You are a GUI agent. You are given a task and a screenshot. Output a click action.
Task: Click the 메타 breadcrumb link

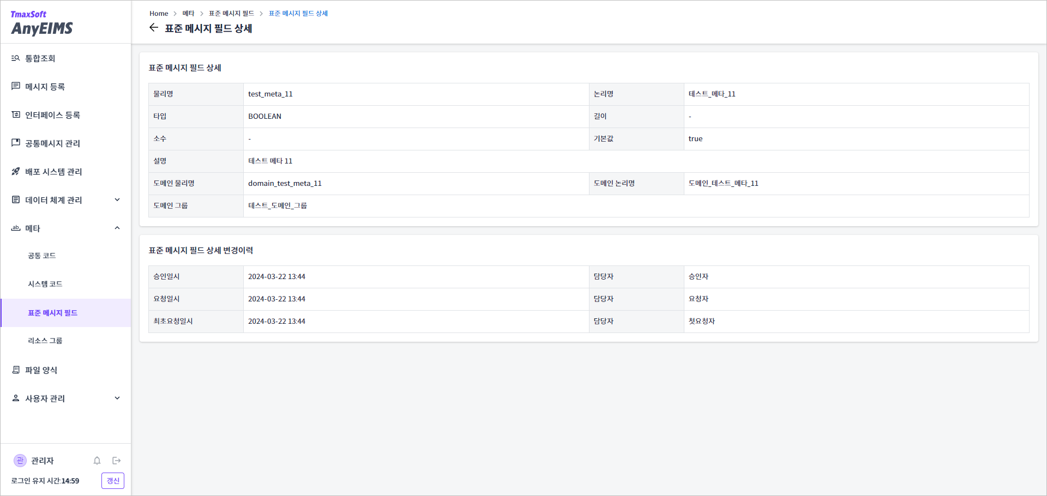188,13
